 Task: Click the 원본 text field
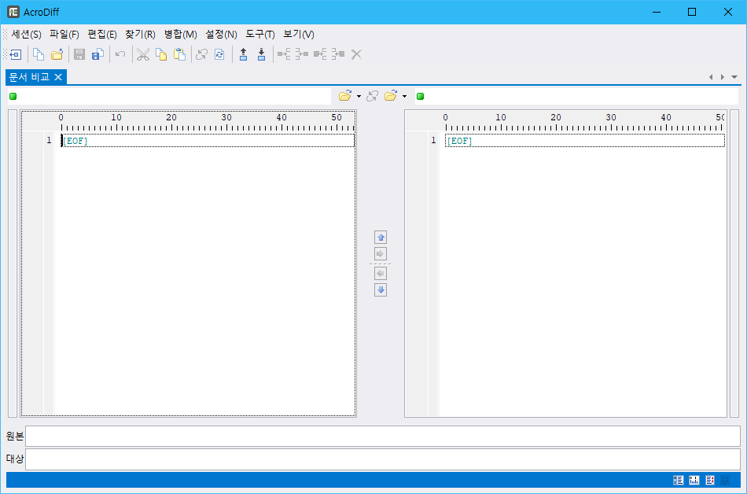pos(383,437)
